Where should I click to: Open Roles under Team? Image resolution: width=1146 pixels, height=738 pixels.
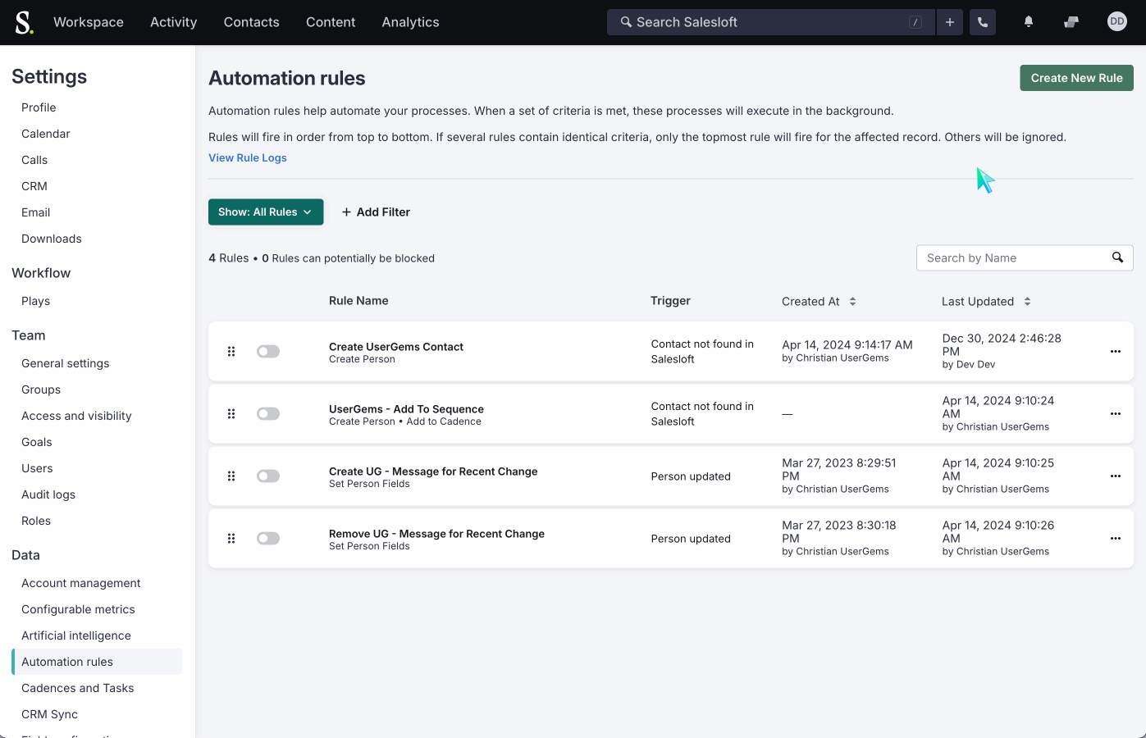pyautogui.click(x=36, y=521)
